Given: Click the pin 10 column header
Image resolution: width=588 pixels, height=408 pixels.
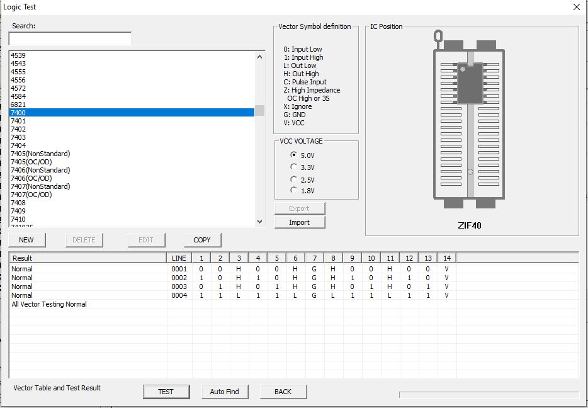Looking at the screenshot, I should tap(371, 258).
